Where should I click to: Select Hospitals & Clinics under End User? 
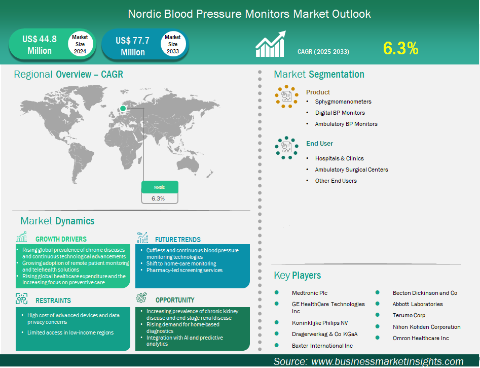click(x=339, y=158)
